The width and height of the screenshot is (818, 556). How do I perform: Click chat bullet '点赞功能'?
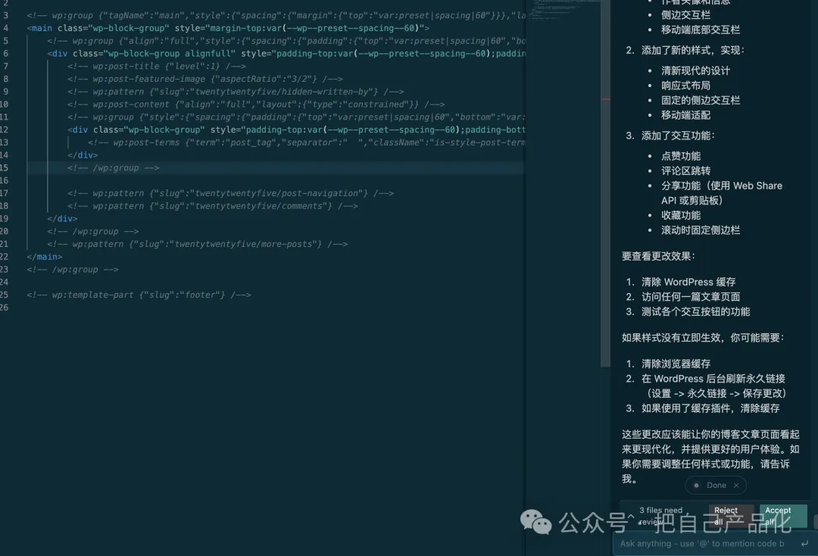(681, 156)
